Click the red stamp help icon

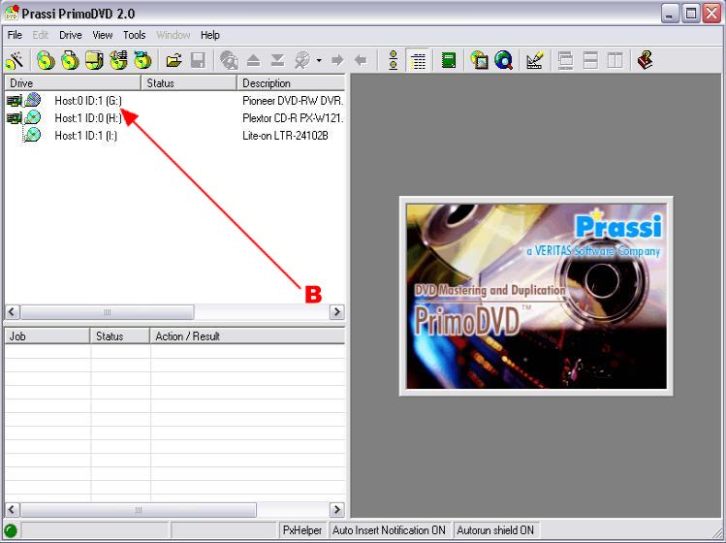(x=645, y=60)
